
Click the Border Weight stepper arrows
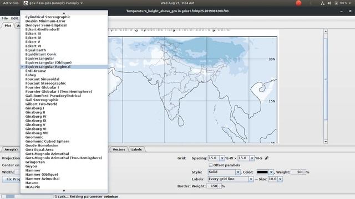pyautogui.click(x=220, y=186)
